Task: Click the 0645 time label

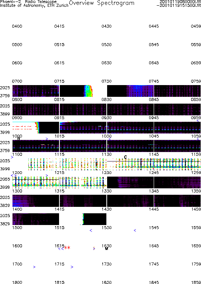Action: tap(154, 63)
